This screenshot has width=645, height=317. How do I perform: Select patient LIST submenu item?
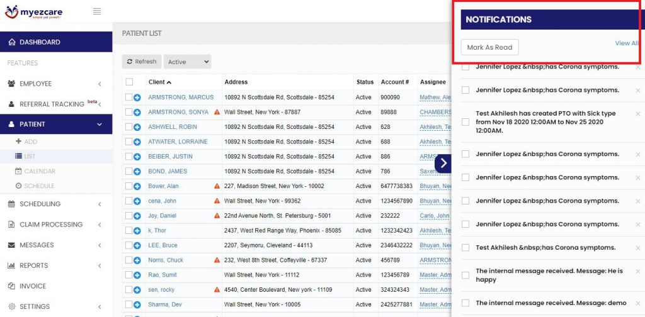click(56, 157)
